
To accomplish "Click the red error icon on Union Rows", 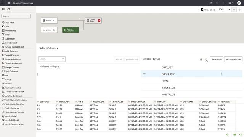I will click(99, 21).
